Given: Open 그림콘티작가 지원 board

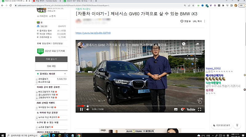Looking at the screenshot, I should pyautogui.click(x=46, y=97).
